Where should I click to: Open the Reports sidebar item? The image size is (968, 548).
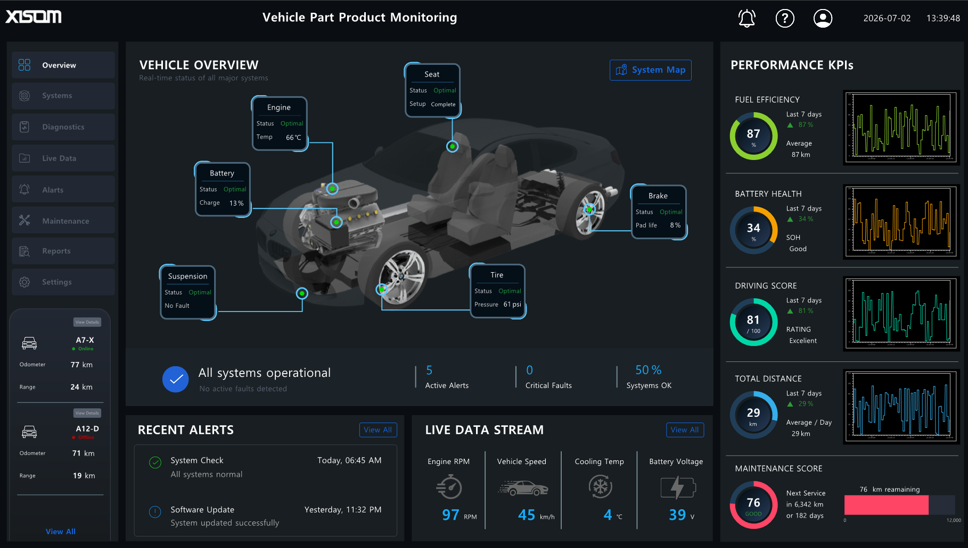[x=63, y=251]
